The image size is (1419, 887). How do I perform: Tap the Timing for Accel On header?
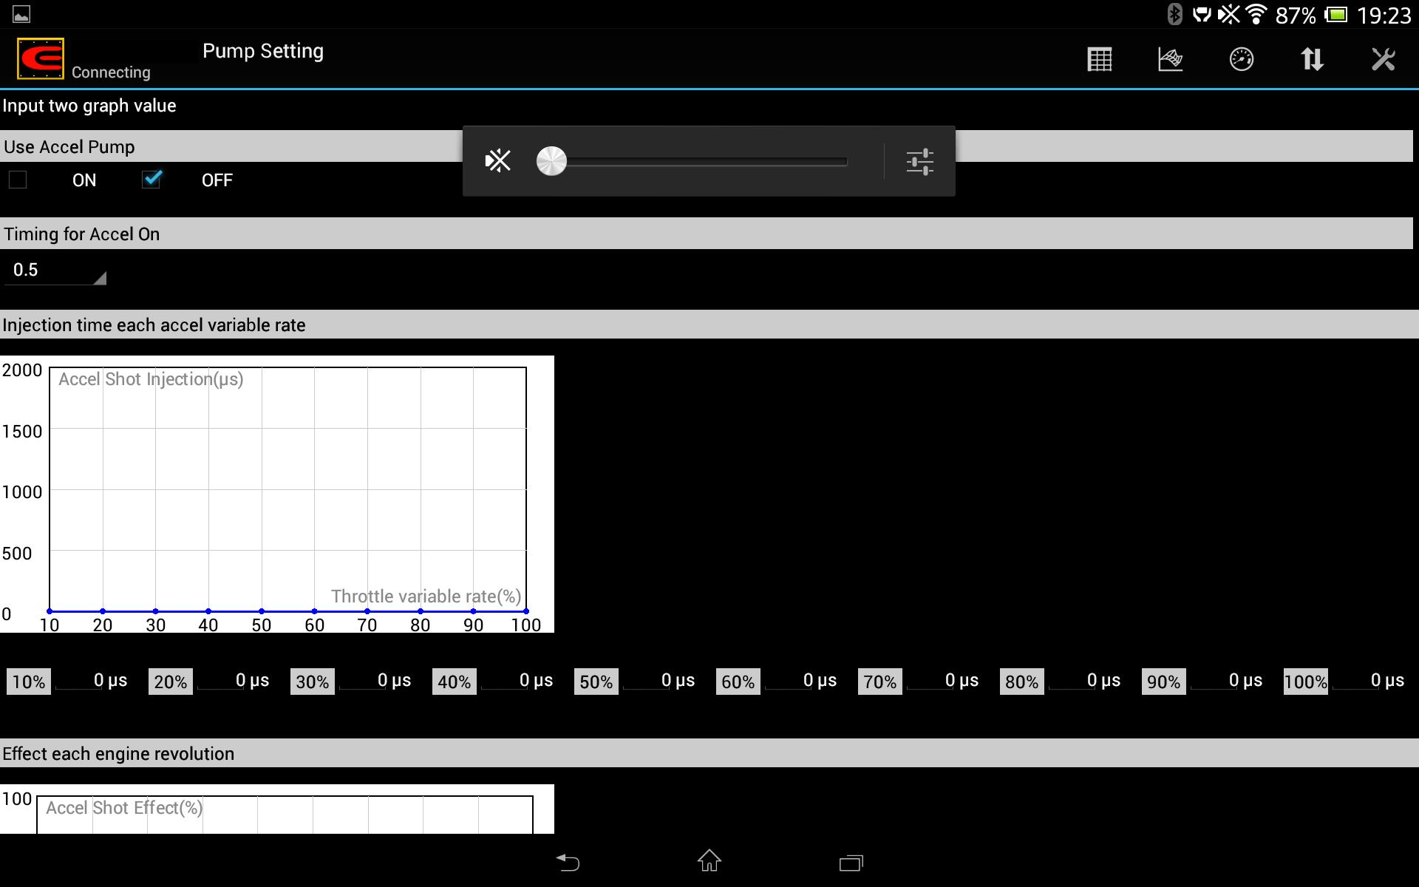point(707,234)
